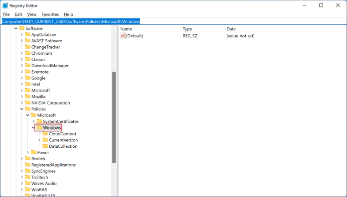
Task: Select the Intel folder icon
Action: tap(27, 84)
